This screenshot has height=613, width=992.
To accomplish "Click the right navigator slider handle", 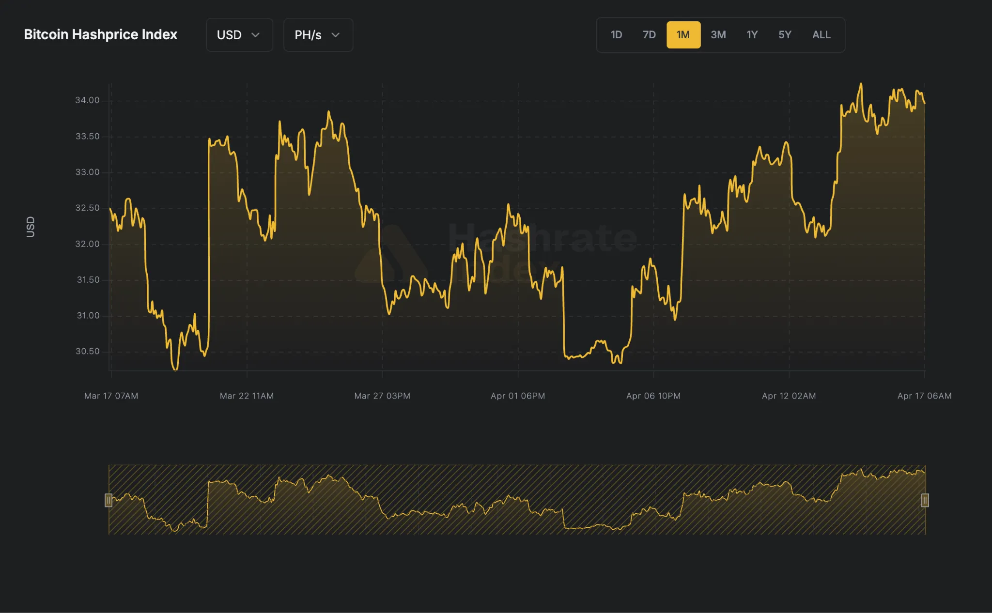I will click(925, 501).
